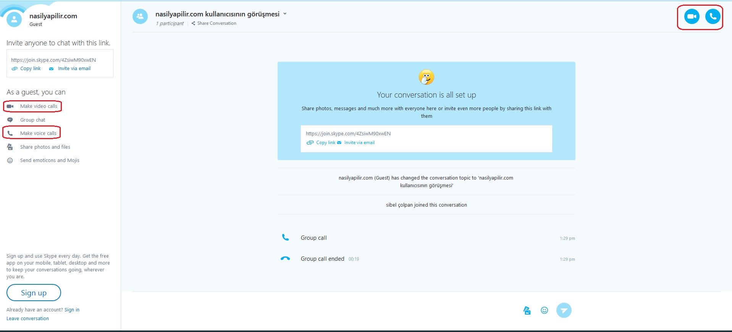Screen dimensions: 732x332
Task: Open the share files icon in message bar
Action: [527, 310]
